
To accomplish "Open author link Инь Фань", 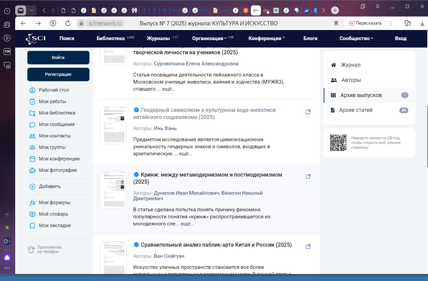I will (165, 128).
